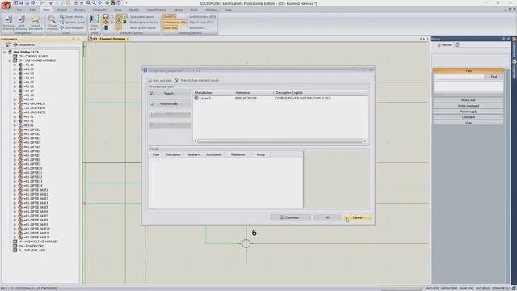Image resolution: width=517 pixels, height=291 pixels.
Task: Toggle Grid (F7) in ribbon
Action: coord(170,16)
